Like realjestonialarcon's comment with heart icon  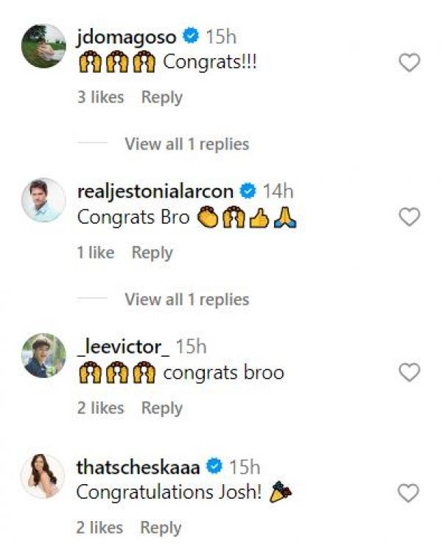409,217
